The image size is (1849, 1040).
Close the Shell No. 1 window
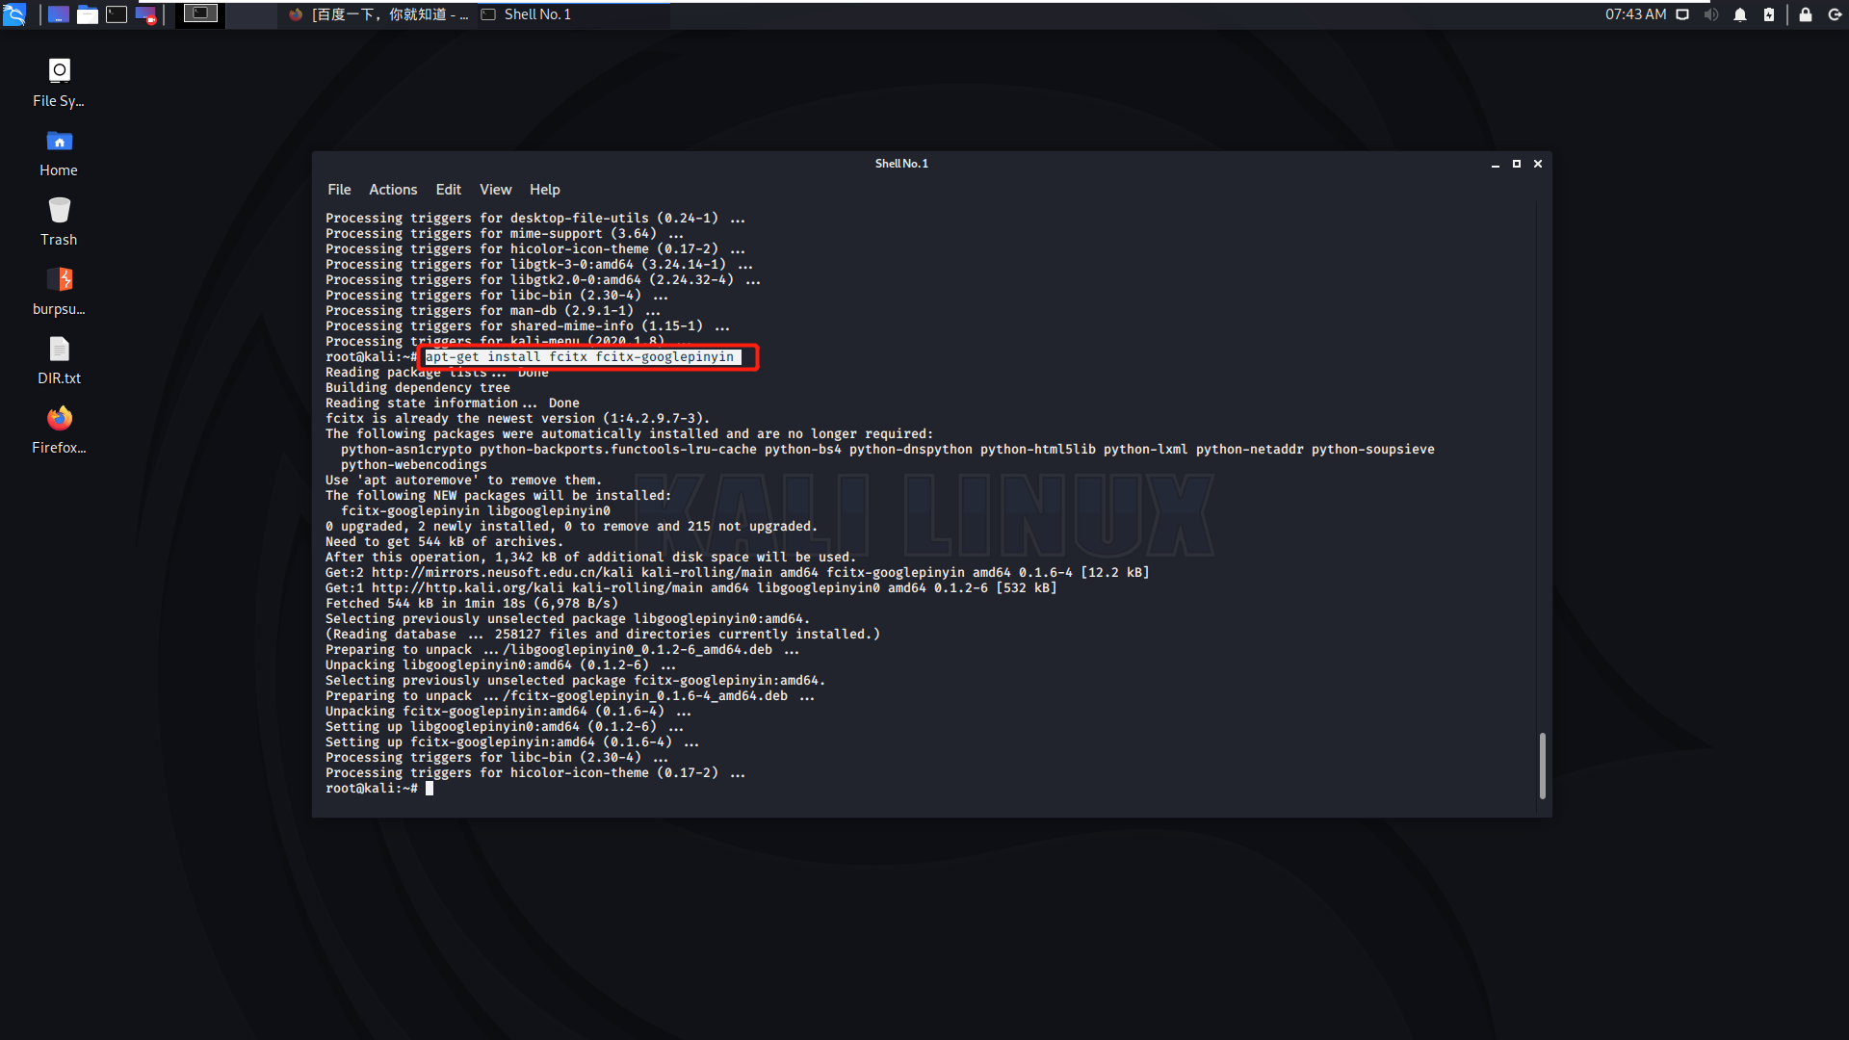[1538, 164]
